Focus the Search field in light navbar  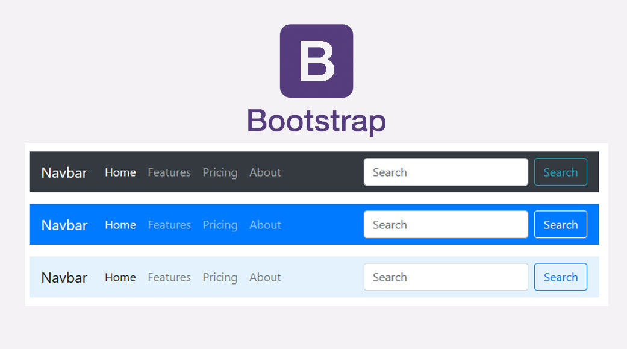point(446,277)
